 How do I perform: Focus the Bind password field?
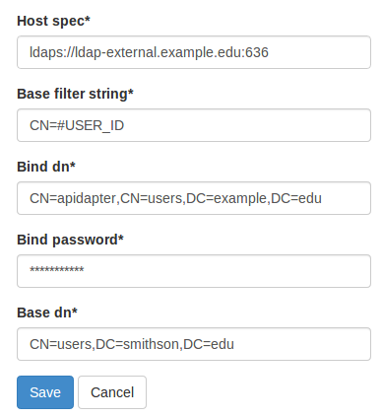(x=194, y=271)
